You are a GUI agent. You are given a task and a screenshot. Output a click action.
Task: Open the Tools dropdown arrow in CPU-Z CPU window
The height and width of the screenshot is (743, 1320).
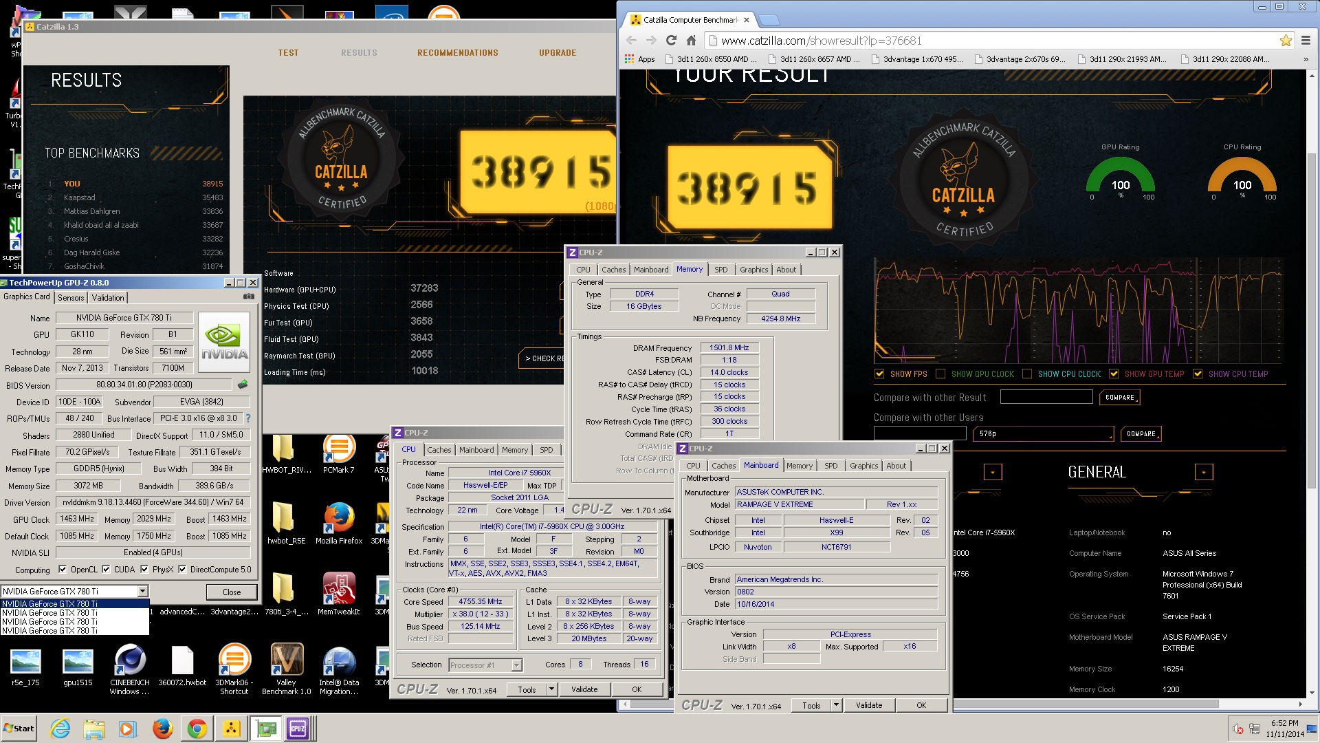(551, 689)
